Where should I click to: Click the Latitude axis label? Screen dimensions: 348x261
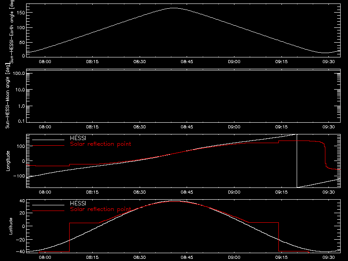coord(10,226)
